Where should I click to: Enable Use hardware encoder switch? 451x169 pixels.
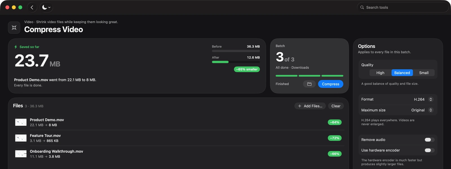(x=429, y=150)
